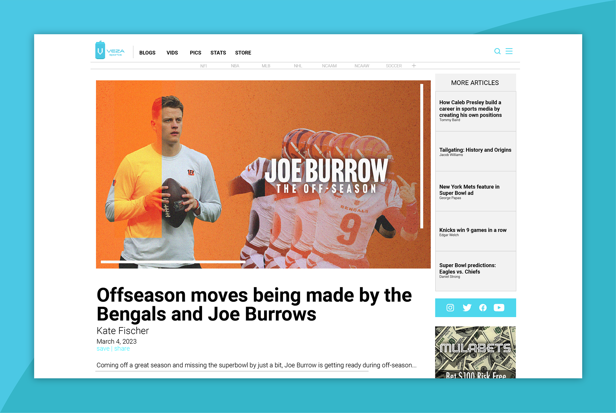This screenshot has height=413, width=616.
Task: Click the Offseason moves article headline
Action: [254, 304]
